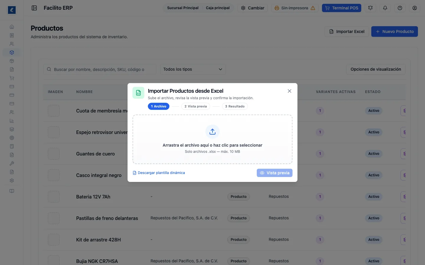425x265 pixels.
Task: Open the Bateria 12V 7Ah product row
Action: pos(224,197)
